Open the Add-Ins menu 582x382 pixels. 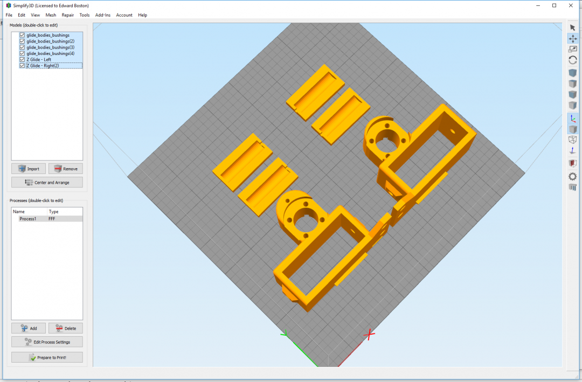pos(102,15)
